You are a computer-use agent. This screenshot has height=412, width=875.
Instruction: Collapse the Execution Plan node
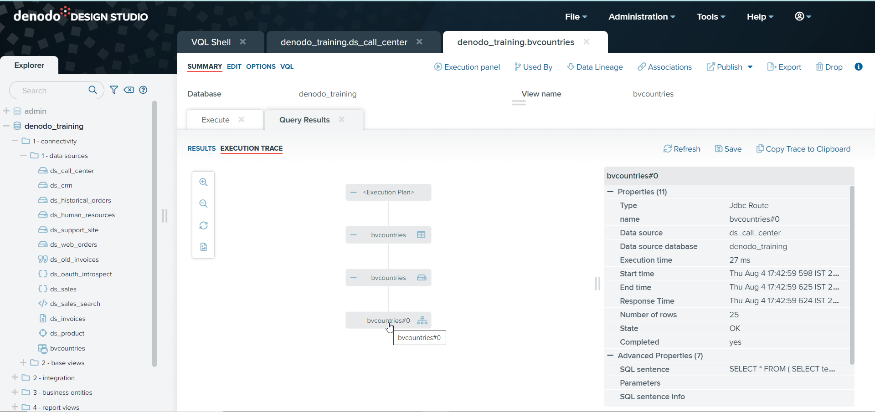354,192
